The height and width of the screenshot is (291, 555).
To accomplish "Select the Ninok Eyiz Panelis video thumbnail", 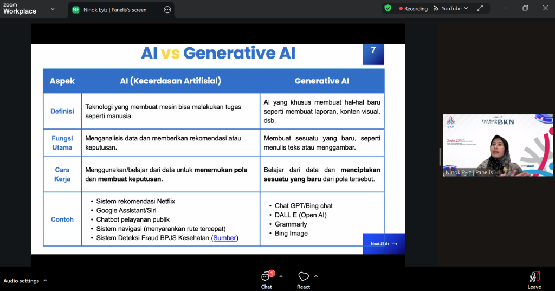I will point(498,145).
